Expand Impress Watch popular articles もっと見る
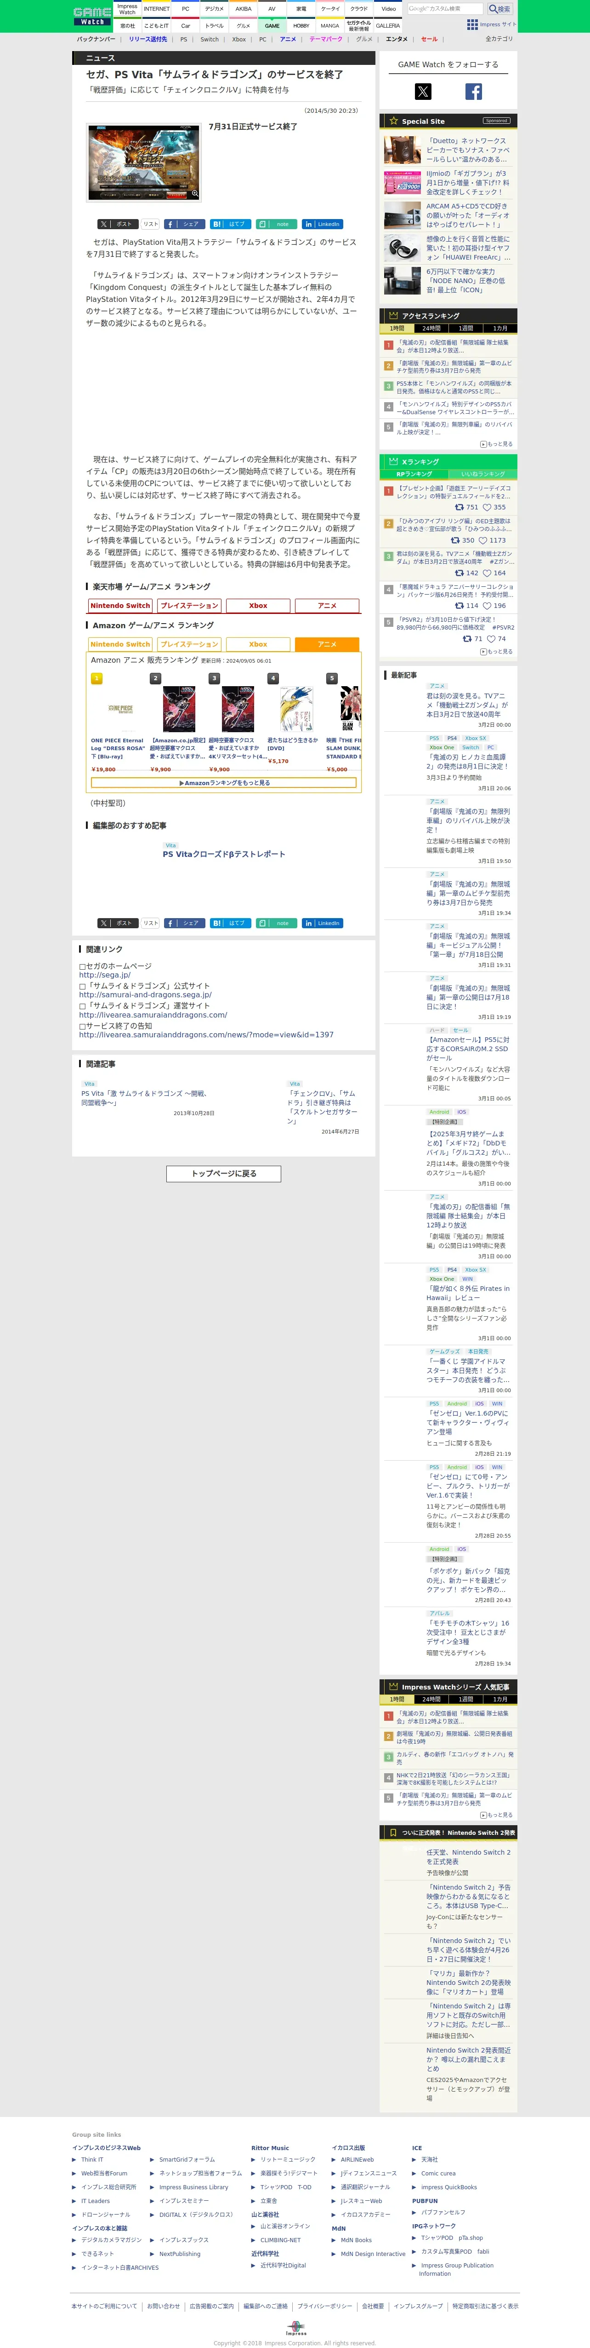The width and height of the screenshot is (590, 2348). click(x=497, y=1815)
